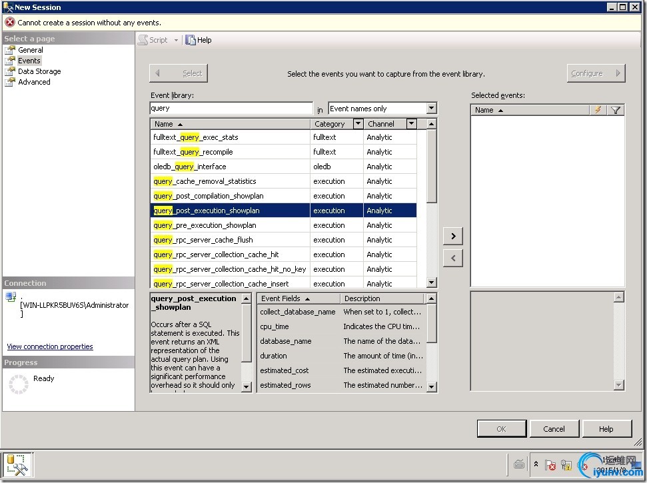647x483 pixels.
Task: Click the lightning actions column icon
Action: [x=598, y=110]
